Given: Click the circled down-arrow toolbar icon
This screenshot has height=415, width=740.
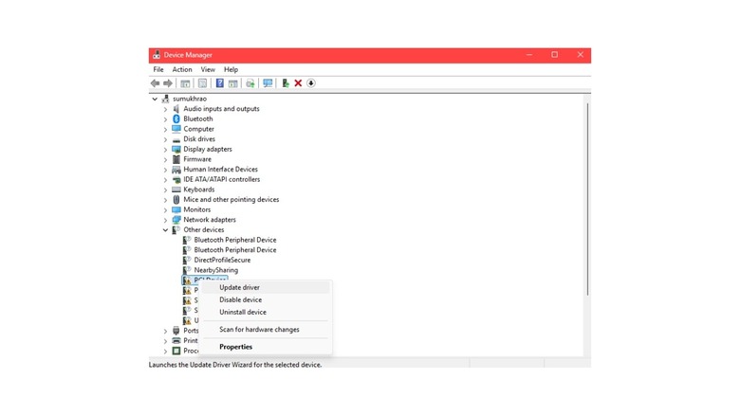Looking at the screenshot, I should tap(310, 83).
